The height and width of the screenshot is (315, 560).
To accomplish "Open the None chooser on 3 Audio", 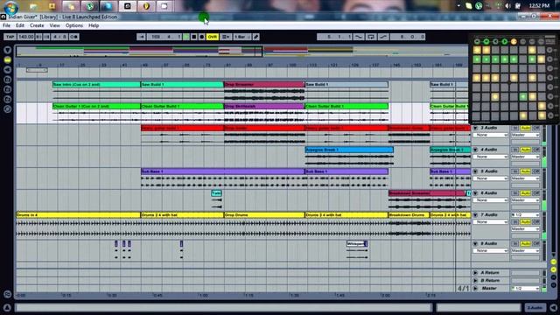I will point(490,135).
